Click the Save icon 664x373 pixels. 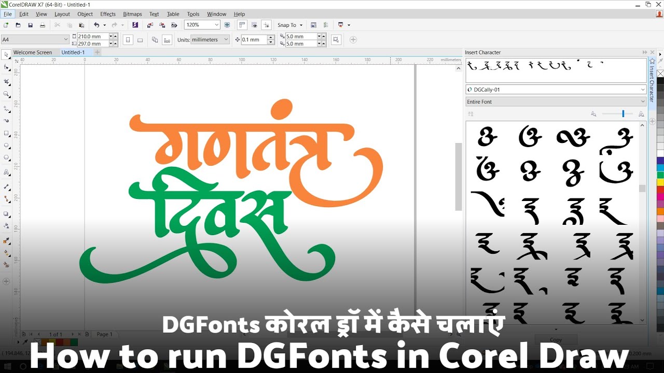pos(30,25)
